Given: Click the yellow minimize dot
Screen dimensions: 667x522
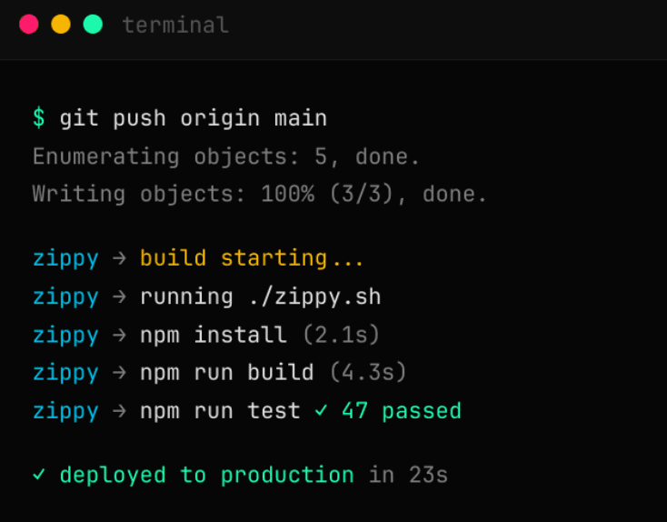Looking at the screenshot, I should (61, 25).
